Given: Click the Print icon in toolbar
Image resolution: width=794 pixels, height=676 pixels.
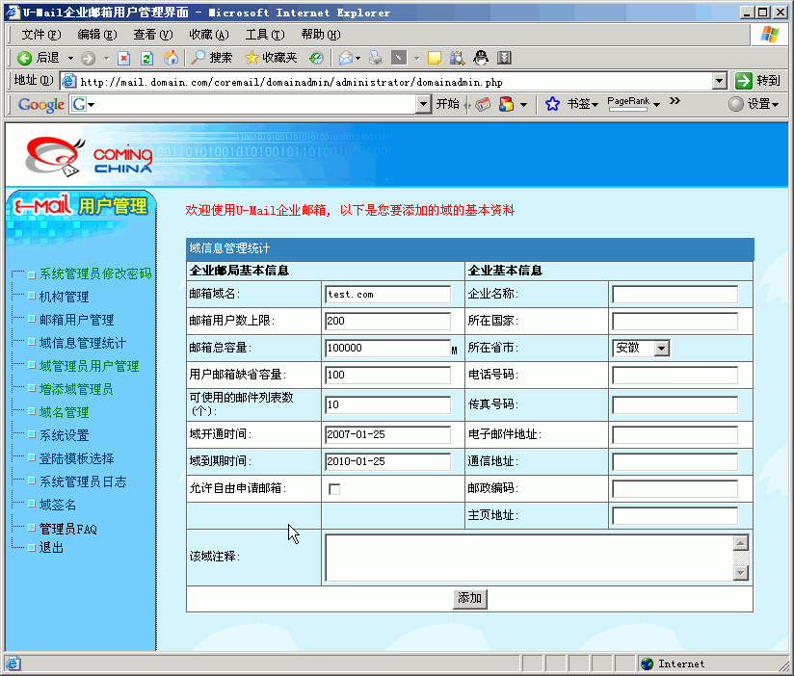Looking at the screenshot, I should pyautogui.click(x=376, y=58).
